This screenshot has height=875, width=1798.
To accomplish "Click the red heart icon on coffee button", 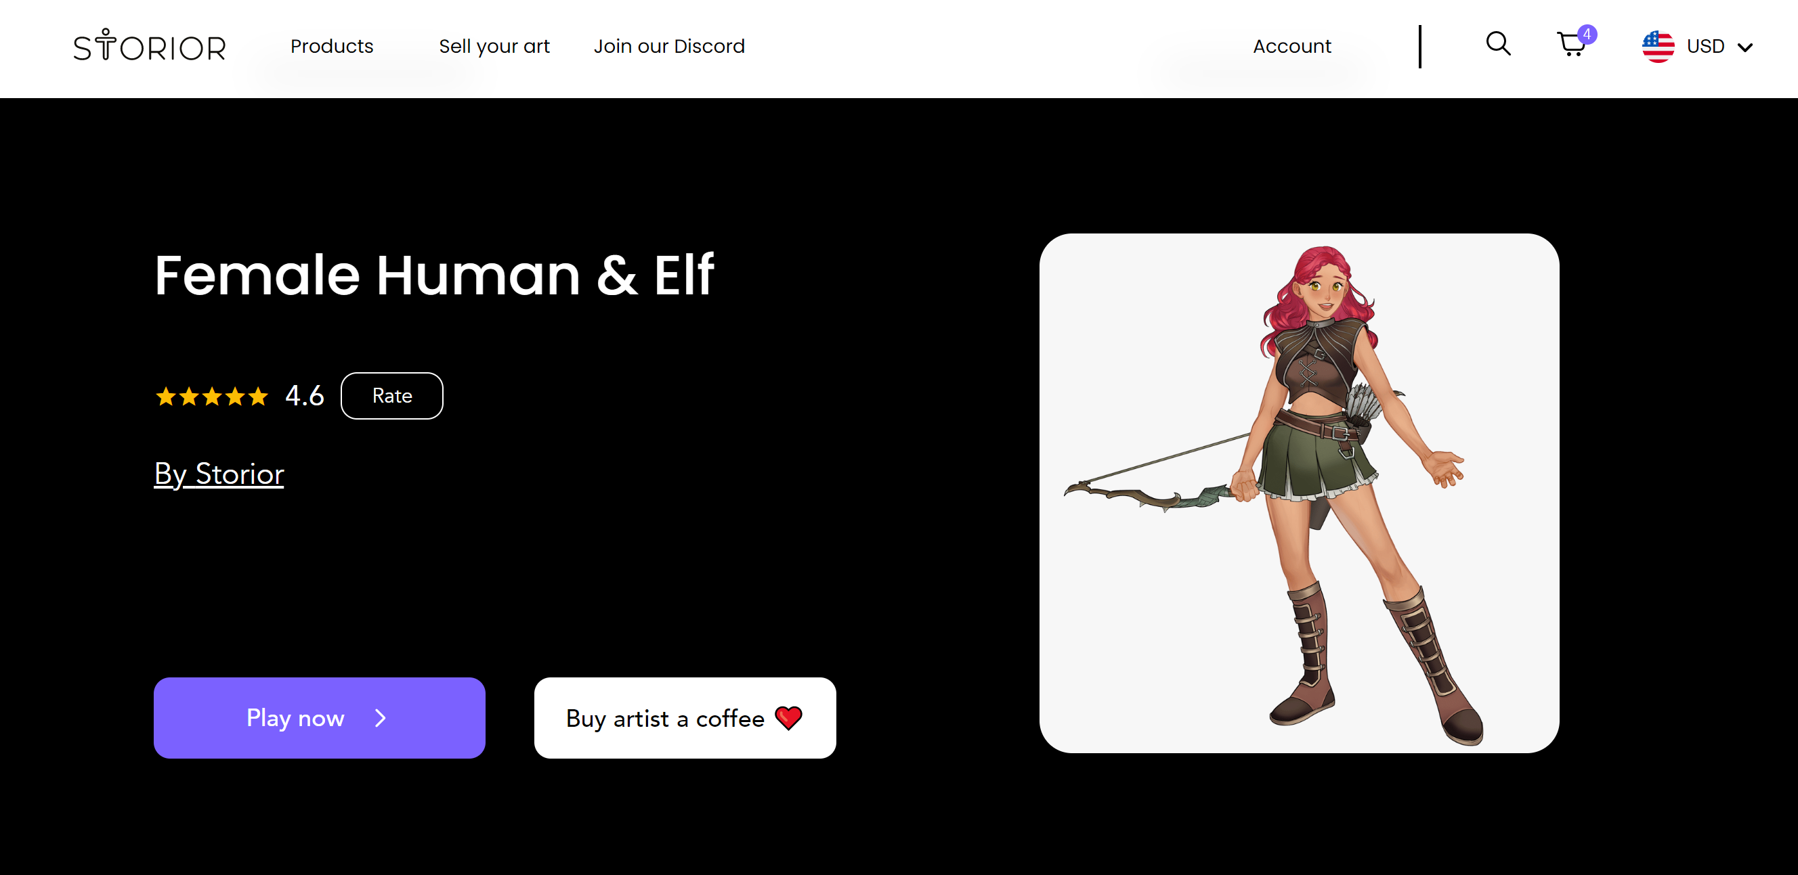I will point(788,717).
